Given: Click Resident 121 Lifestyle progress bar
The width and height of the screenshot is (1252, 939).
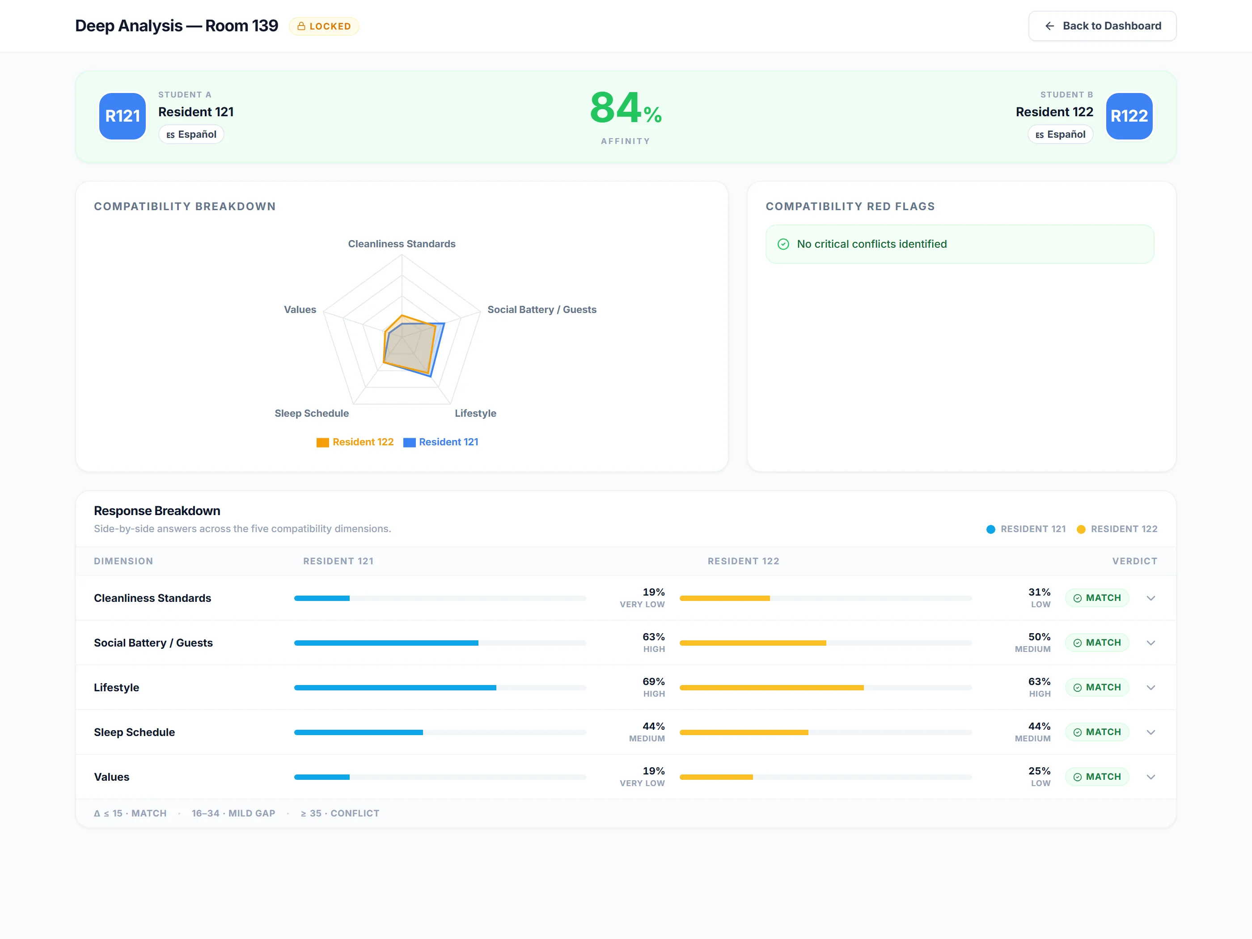Looking at the screenshot, I should click(x=440, y=688).
